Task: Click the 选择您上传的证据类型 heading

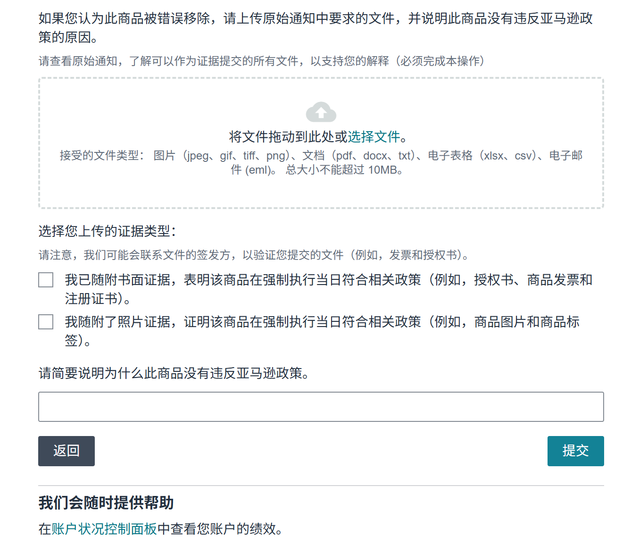Action: point(107,231)
